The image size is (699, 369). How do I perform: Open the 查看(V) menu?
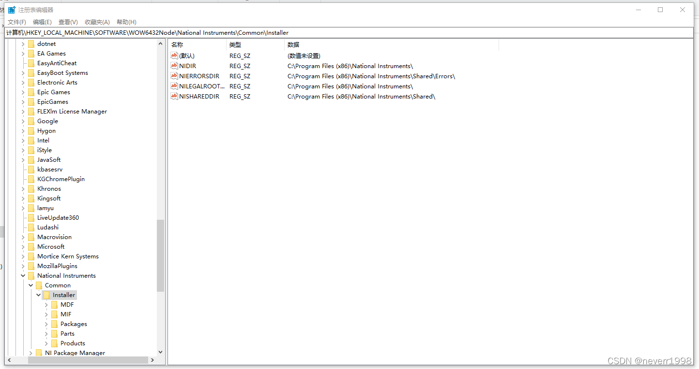pos(68,22)
